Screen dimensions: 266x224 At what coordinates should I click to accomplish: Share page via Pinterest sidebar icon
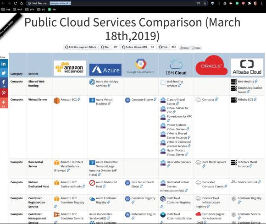tap(4, 93)
